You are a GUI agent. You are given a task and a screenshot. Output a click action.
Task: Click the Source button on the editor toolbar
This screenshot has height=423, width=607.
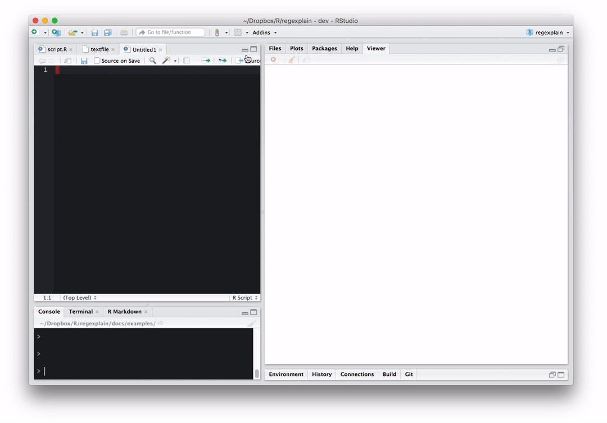249,61
